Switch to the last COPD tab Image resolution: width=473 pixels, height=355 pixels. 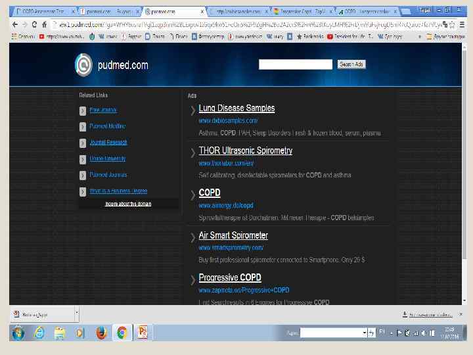pos(367,11)
